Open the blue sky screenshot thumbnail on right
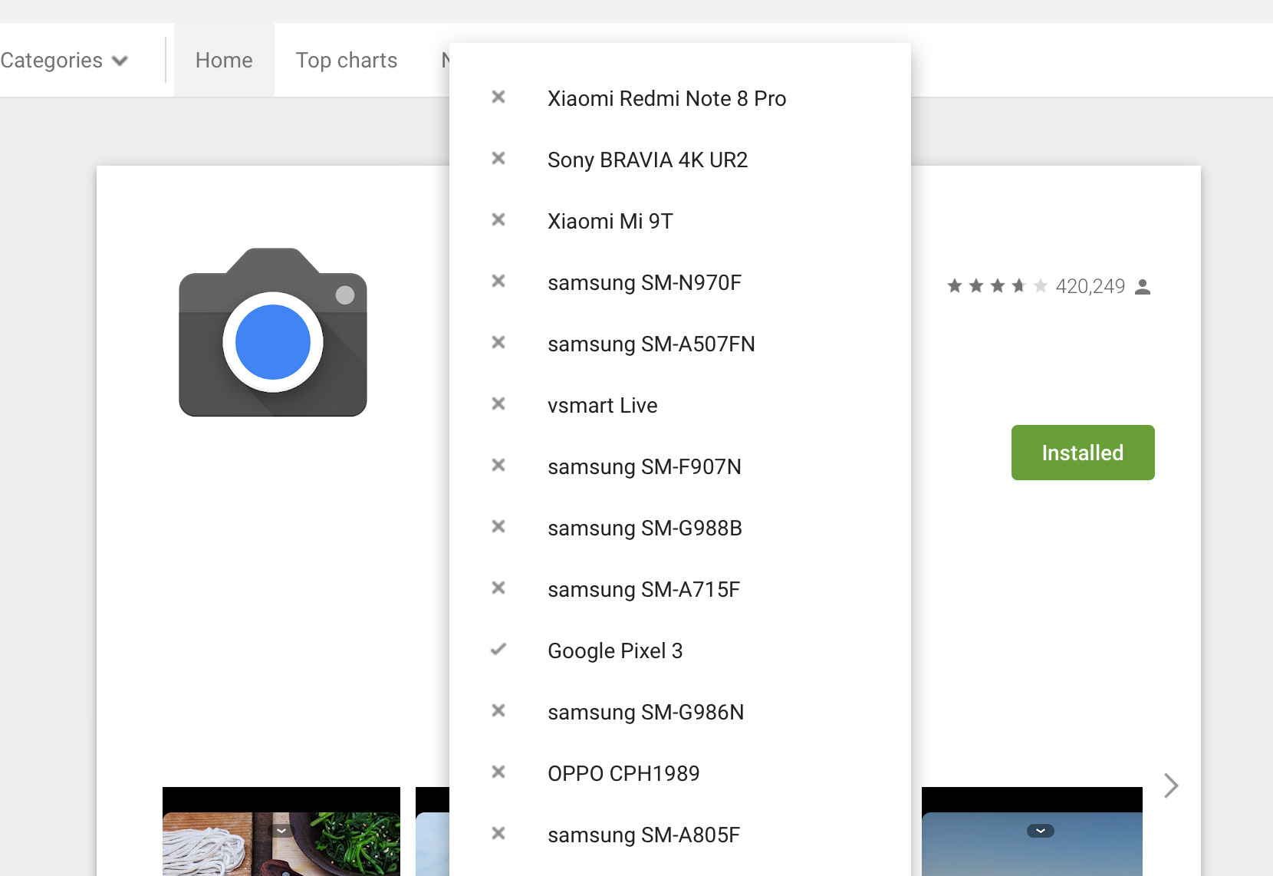The height and width of the screenshot is (876, 1273). tap(1032, 832)
